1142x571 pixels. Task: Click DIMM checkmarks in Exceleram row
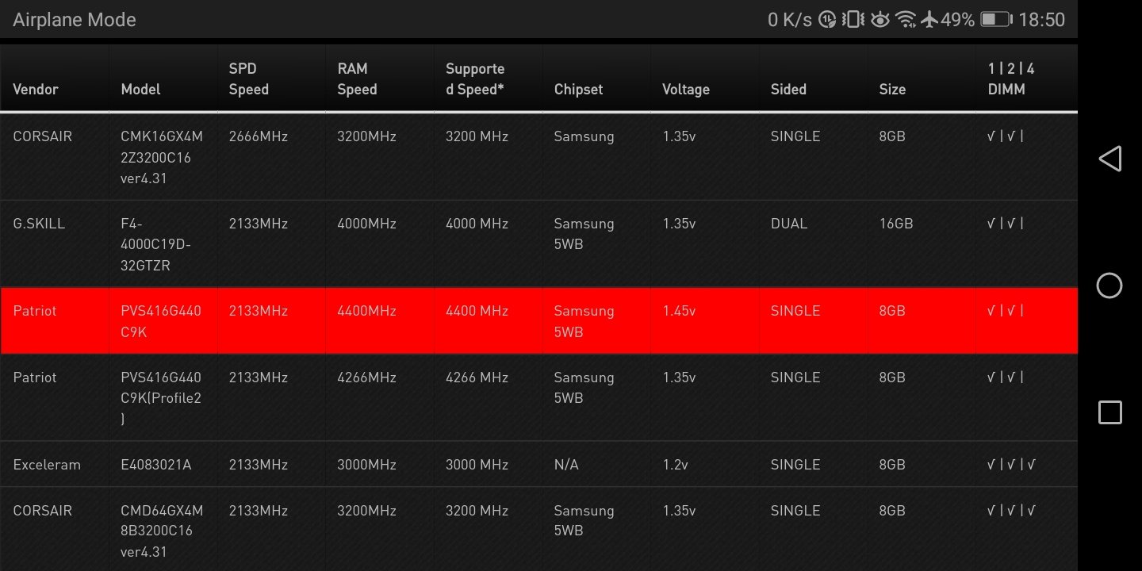[x=1011, y=465]
